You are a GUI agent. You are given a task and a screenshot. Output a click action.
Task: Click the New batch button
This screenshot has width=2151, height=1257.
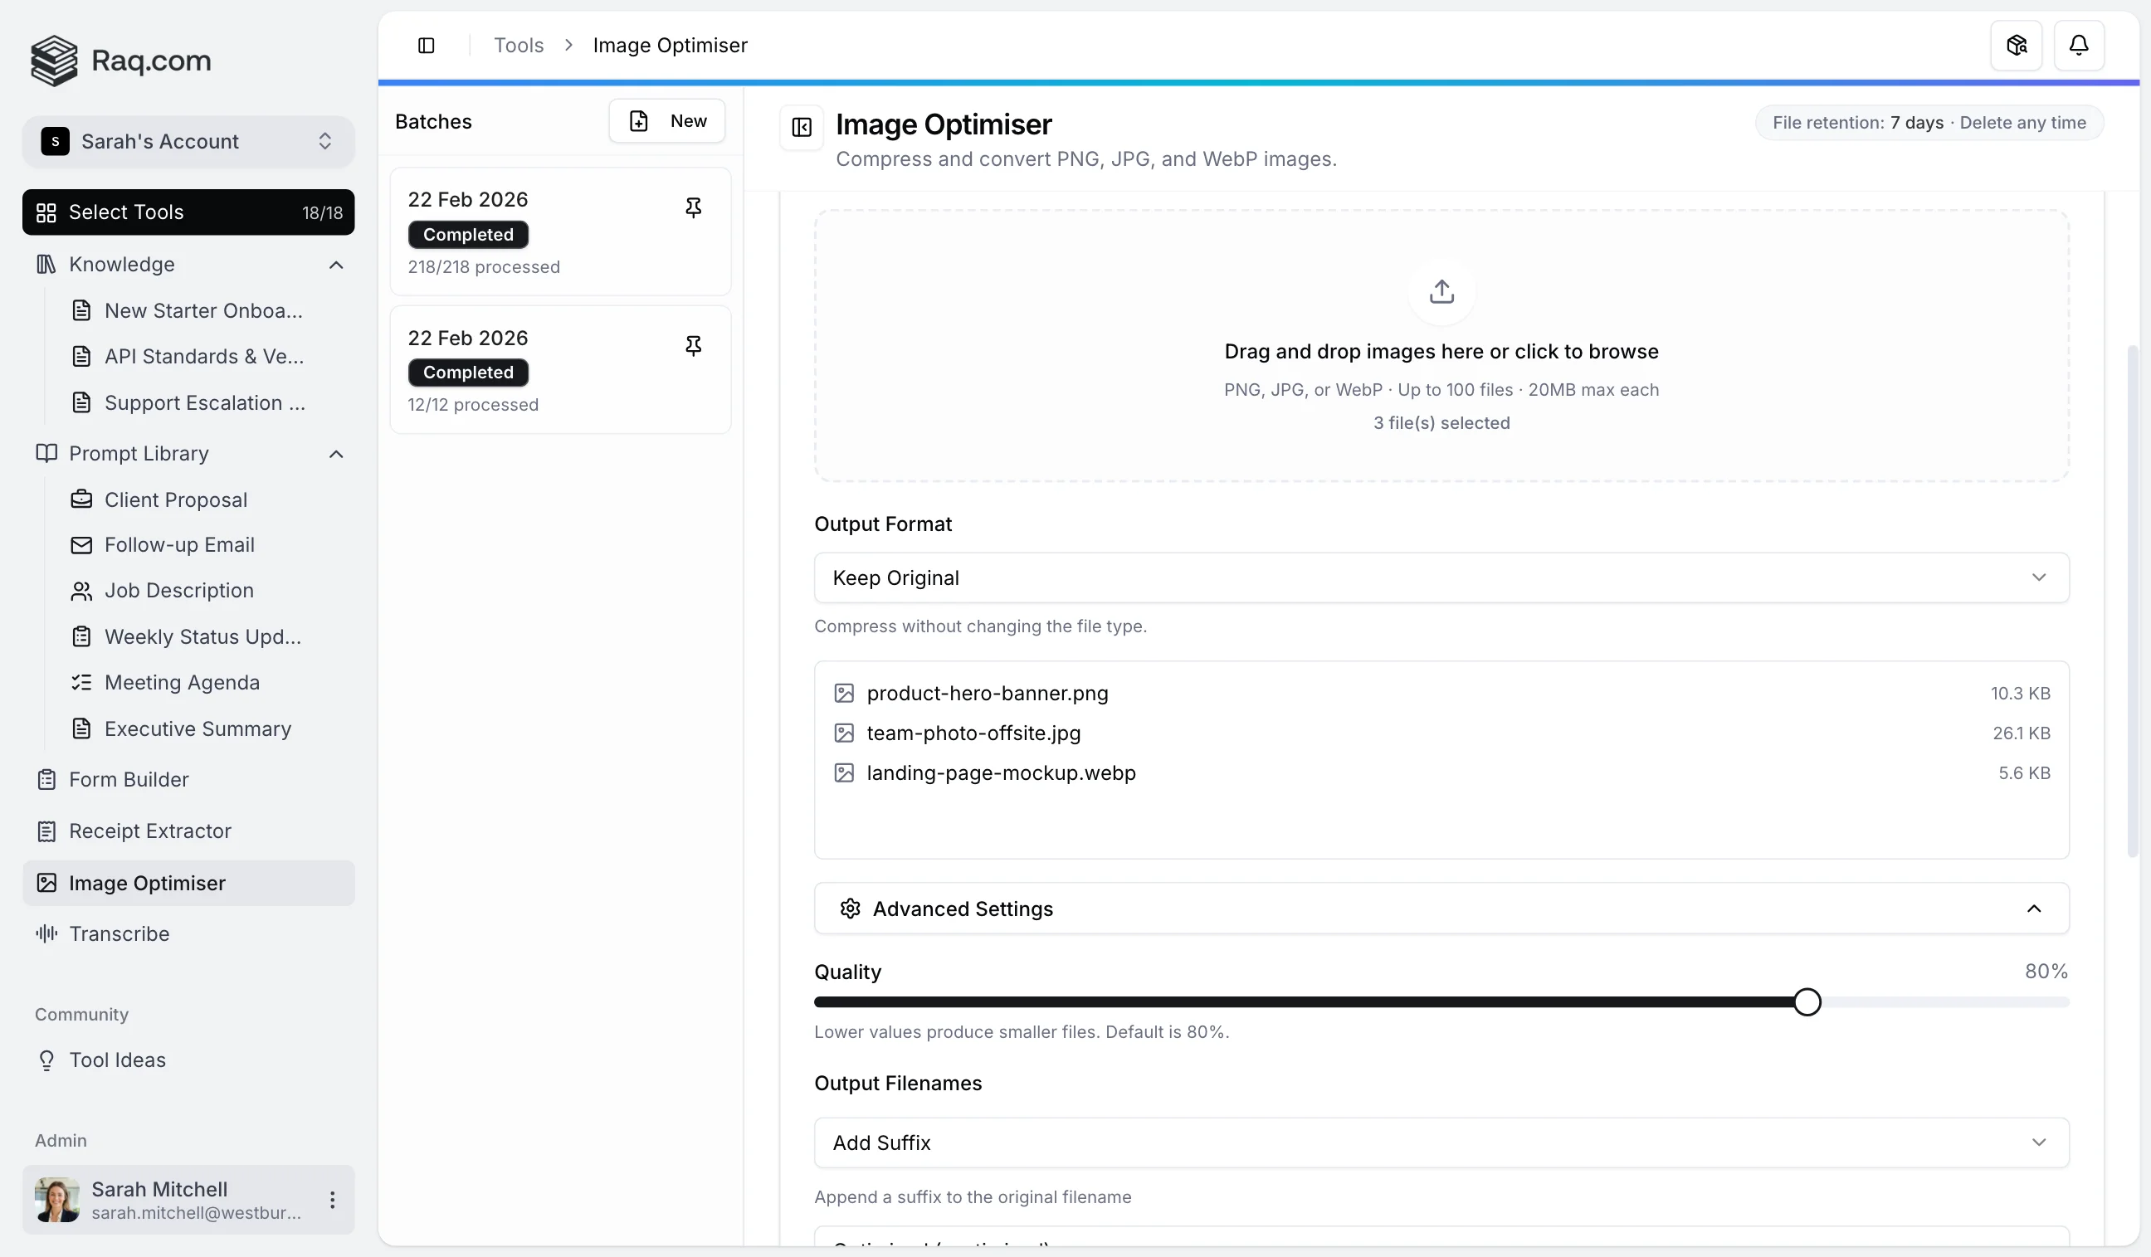tap(666, 121)
